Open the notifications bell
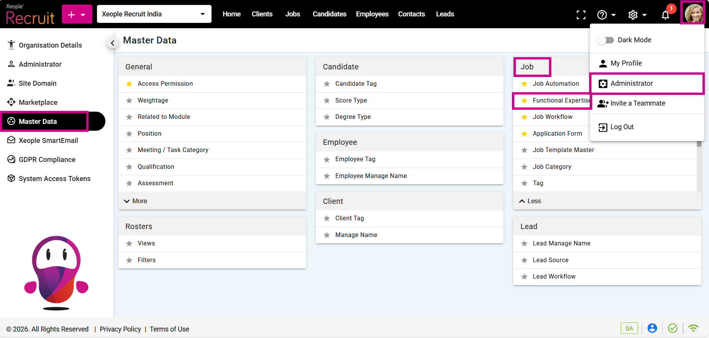709x338 pixels. tap(665, 15)
